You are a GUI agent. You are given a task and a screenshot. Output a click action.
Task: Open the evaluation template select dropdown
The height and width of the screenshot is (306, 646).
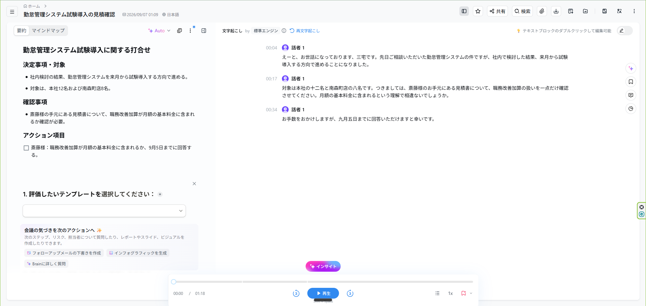pyautogui.click(x=104, y=211)
